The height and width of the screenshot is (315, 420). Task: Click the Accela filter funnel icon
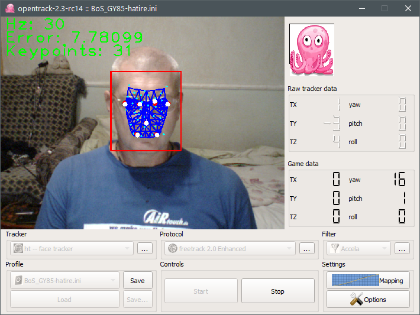(335, 249)
